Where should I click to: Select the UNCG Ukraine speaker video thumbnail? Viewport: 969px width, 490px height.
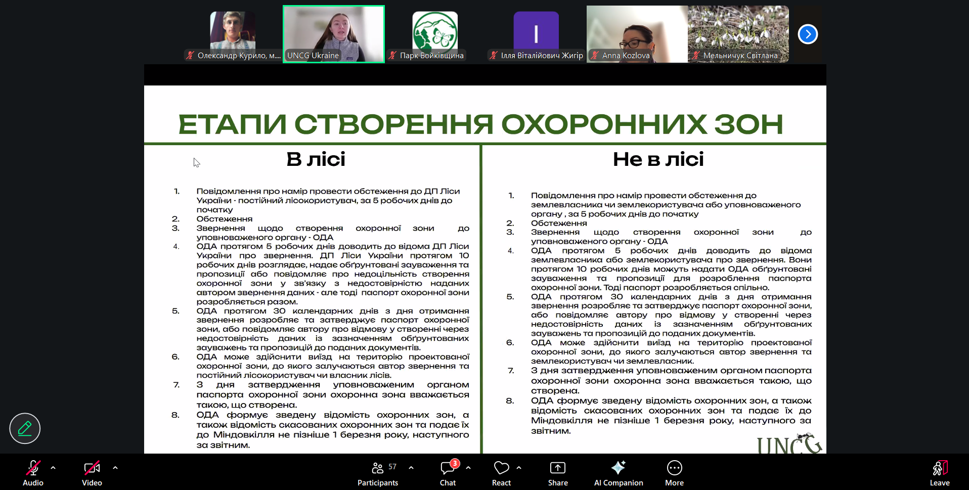pyautogui.click(x=334, y=34)
